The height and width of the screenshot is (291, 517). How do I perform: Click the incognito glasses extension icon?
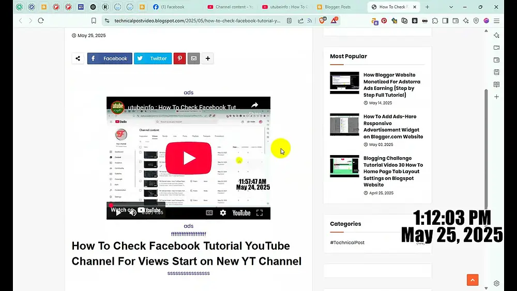[424, 21]
